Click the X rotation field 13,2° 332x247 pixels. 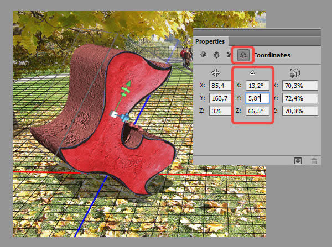click(257, 86)
